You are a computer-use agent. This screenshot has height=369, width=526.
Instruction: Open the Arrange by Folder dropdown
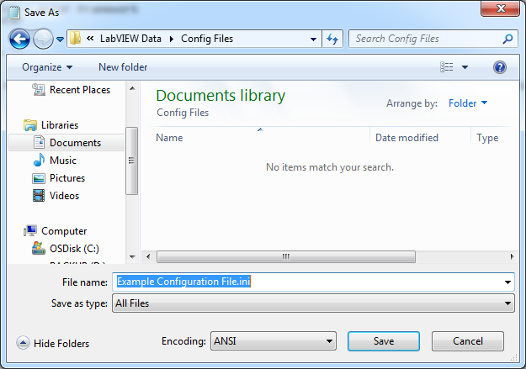[468, 103]
